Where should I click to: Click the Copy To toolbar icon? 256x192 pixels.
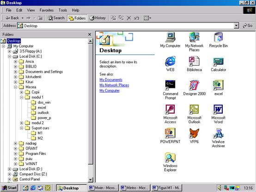121,18
